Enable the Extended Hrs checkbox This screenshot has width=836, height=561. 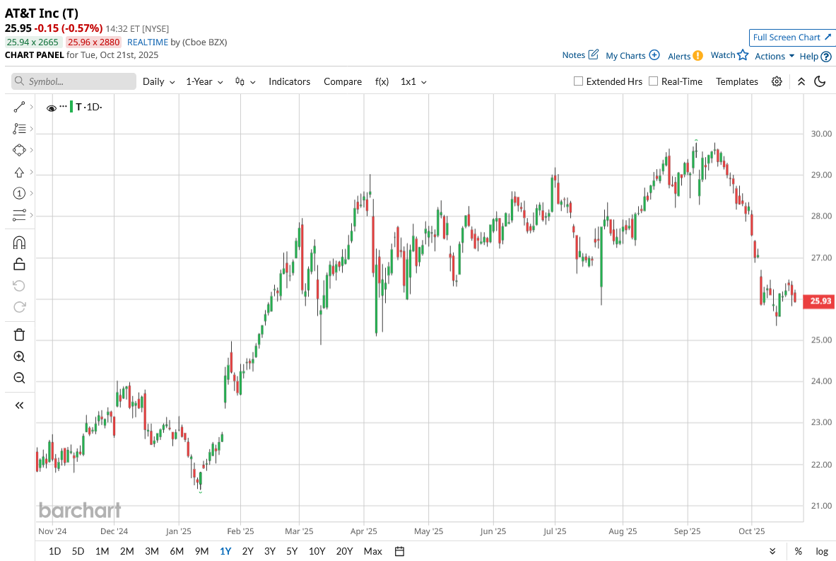[578, 81]
